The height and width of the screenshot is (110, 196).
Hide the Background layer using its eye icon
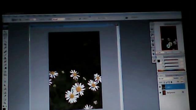click(x=160, y=93)
